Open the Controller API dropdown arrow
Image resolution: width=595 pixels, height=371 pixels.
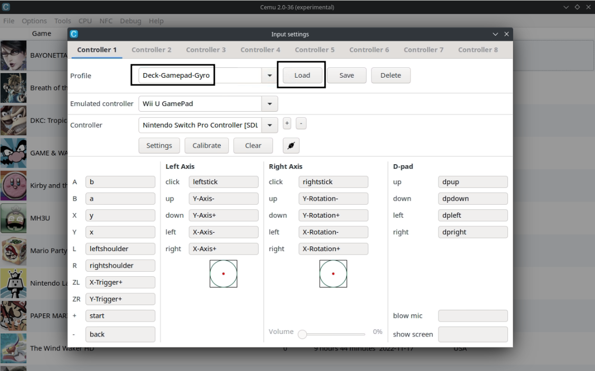[269, 125]
